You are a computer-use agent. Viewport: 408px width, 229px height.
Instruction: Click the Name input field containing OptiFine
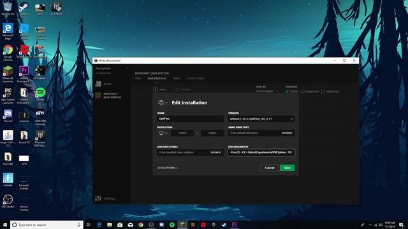coord(190,119)
